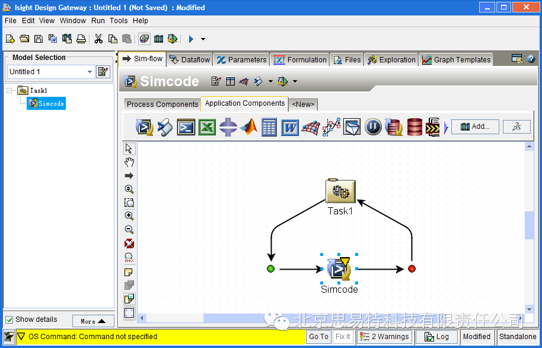
Task: Choose the hand pan tool
Action: coord(129,162)
